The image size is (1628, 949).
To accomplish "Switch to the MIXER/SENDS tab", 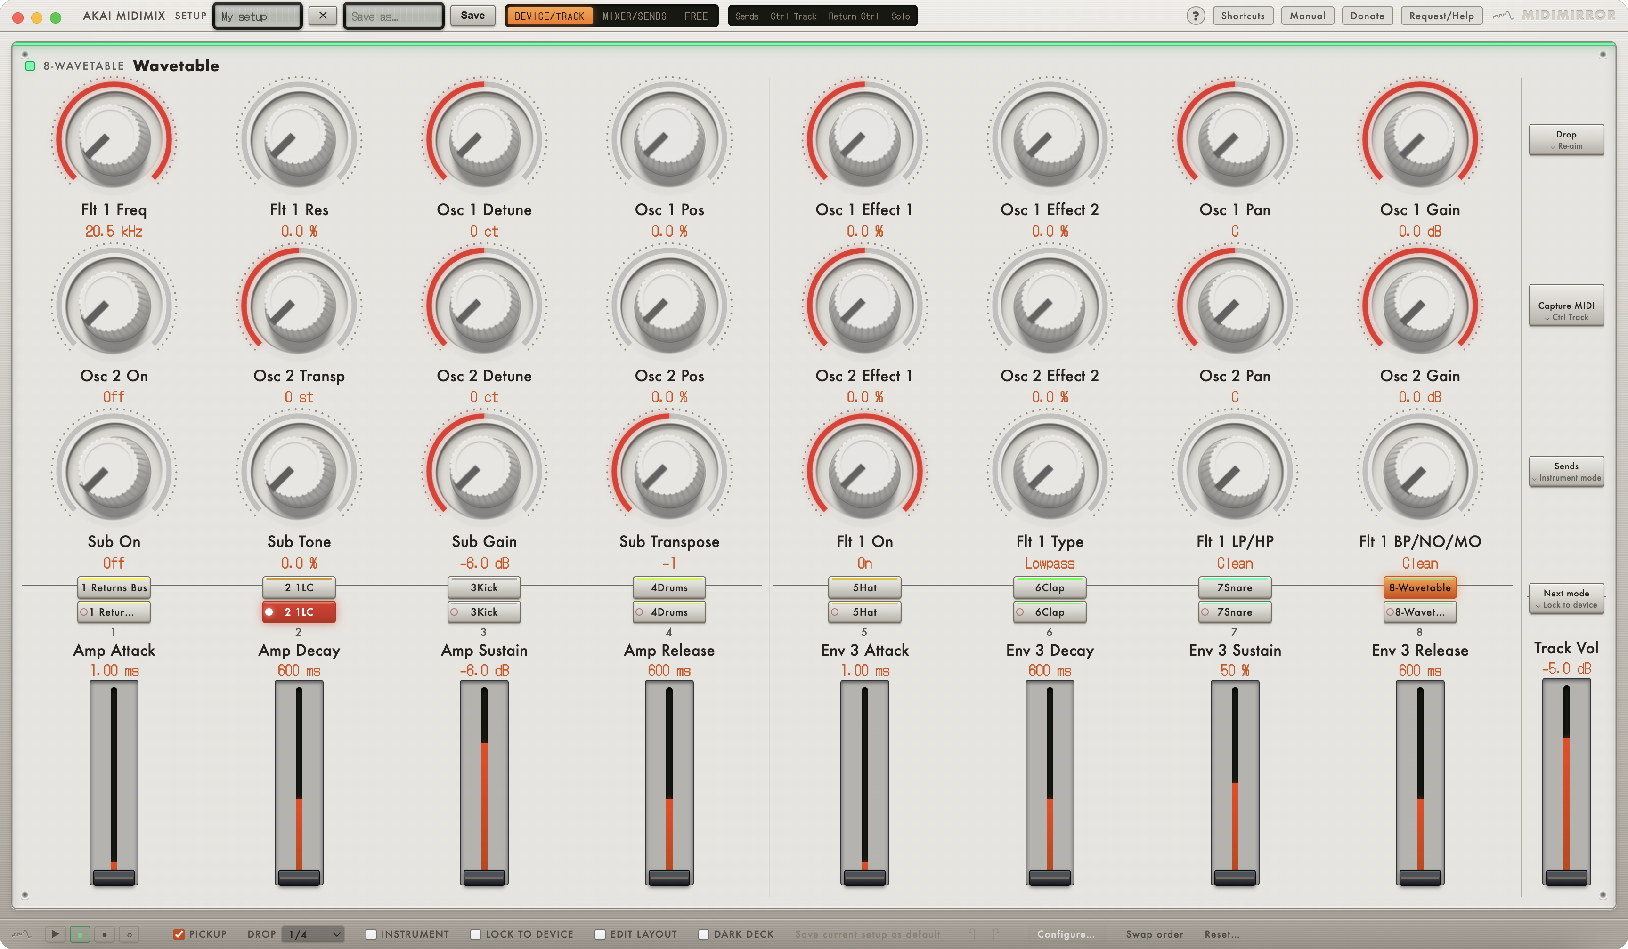I will (634, 16).
